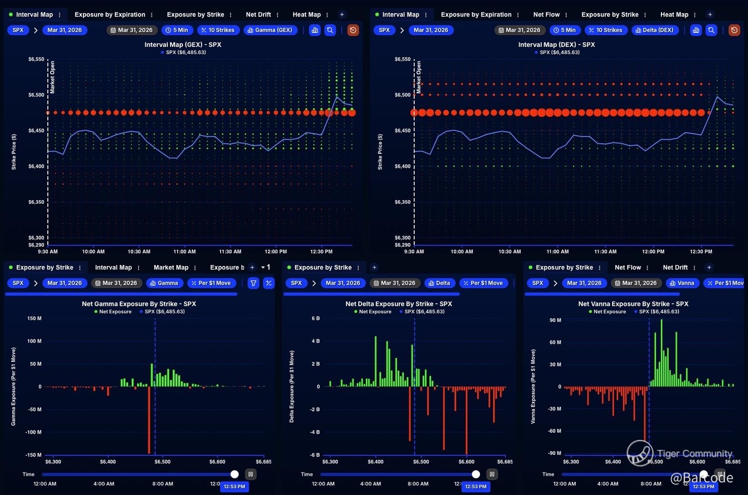Switch to Exposure by Expiration tab in GEX panel
This screenshot has width=748, height=495.
(x=110, y=15)
